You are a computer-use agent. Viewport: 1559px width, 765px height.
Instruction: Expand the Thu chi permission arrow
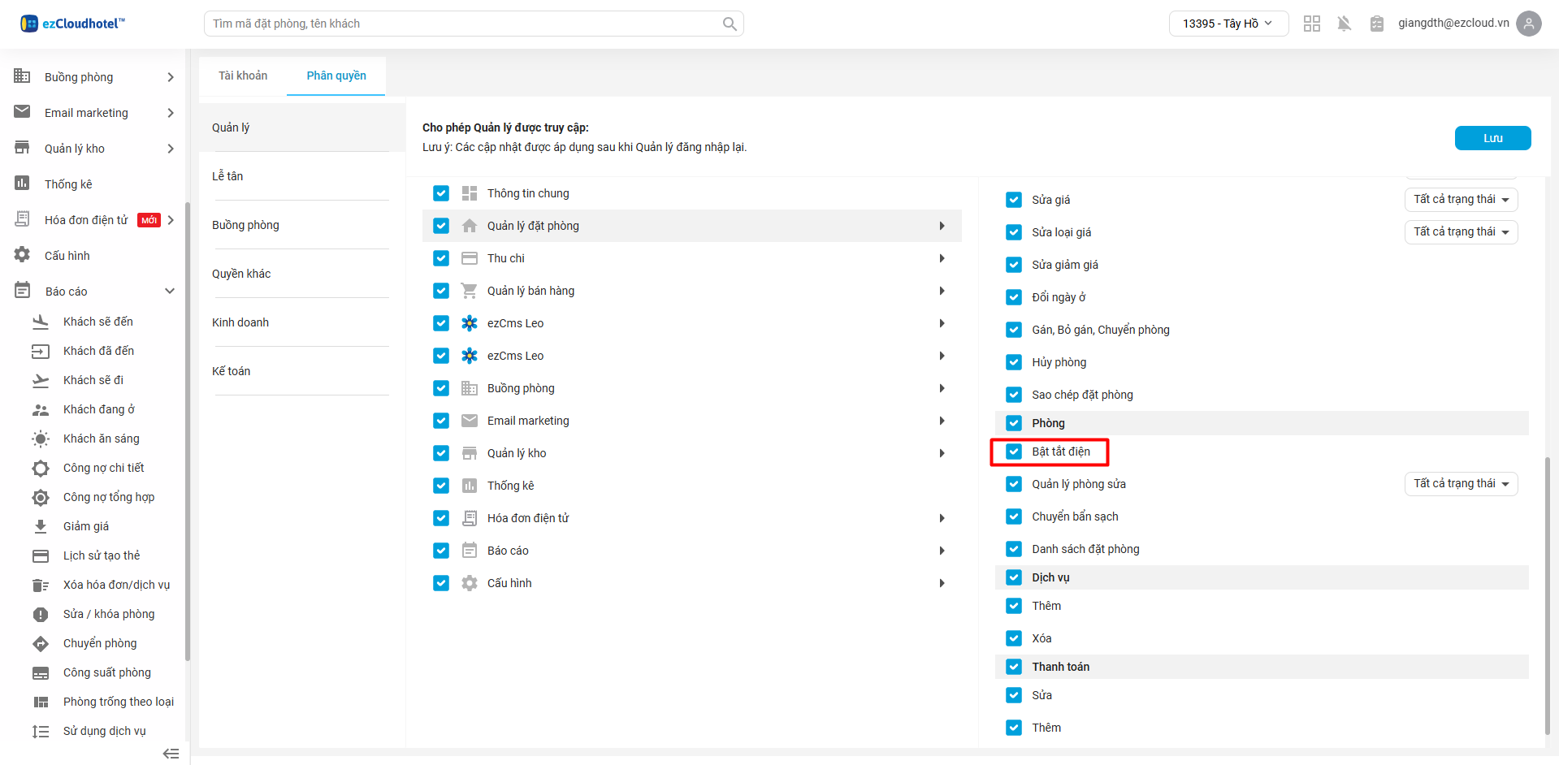(x=942, y=258)
